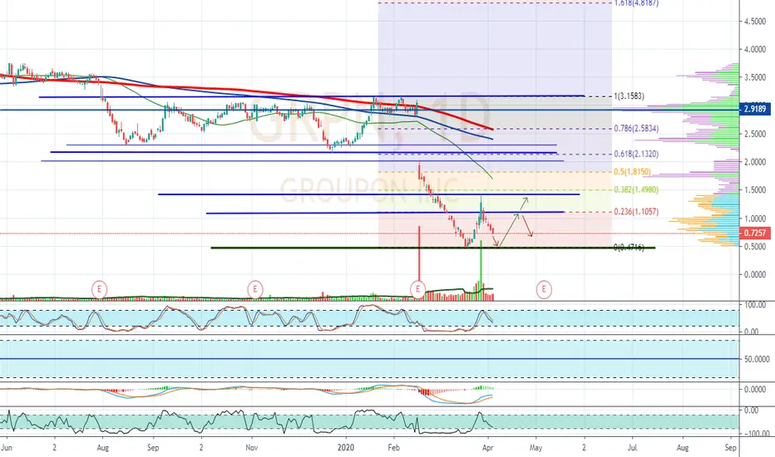Click the 2020 label on time axis

[x=345, y=448]
